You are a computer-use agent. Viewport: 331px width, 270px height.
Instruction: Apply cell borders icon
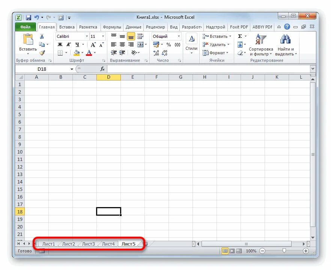coord(60,53)
